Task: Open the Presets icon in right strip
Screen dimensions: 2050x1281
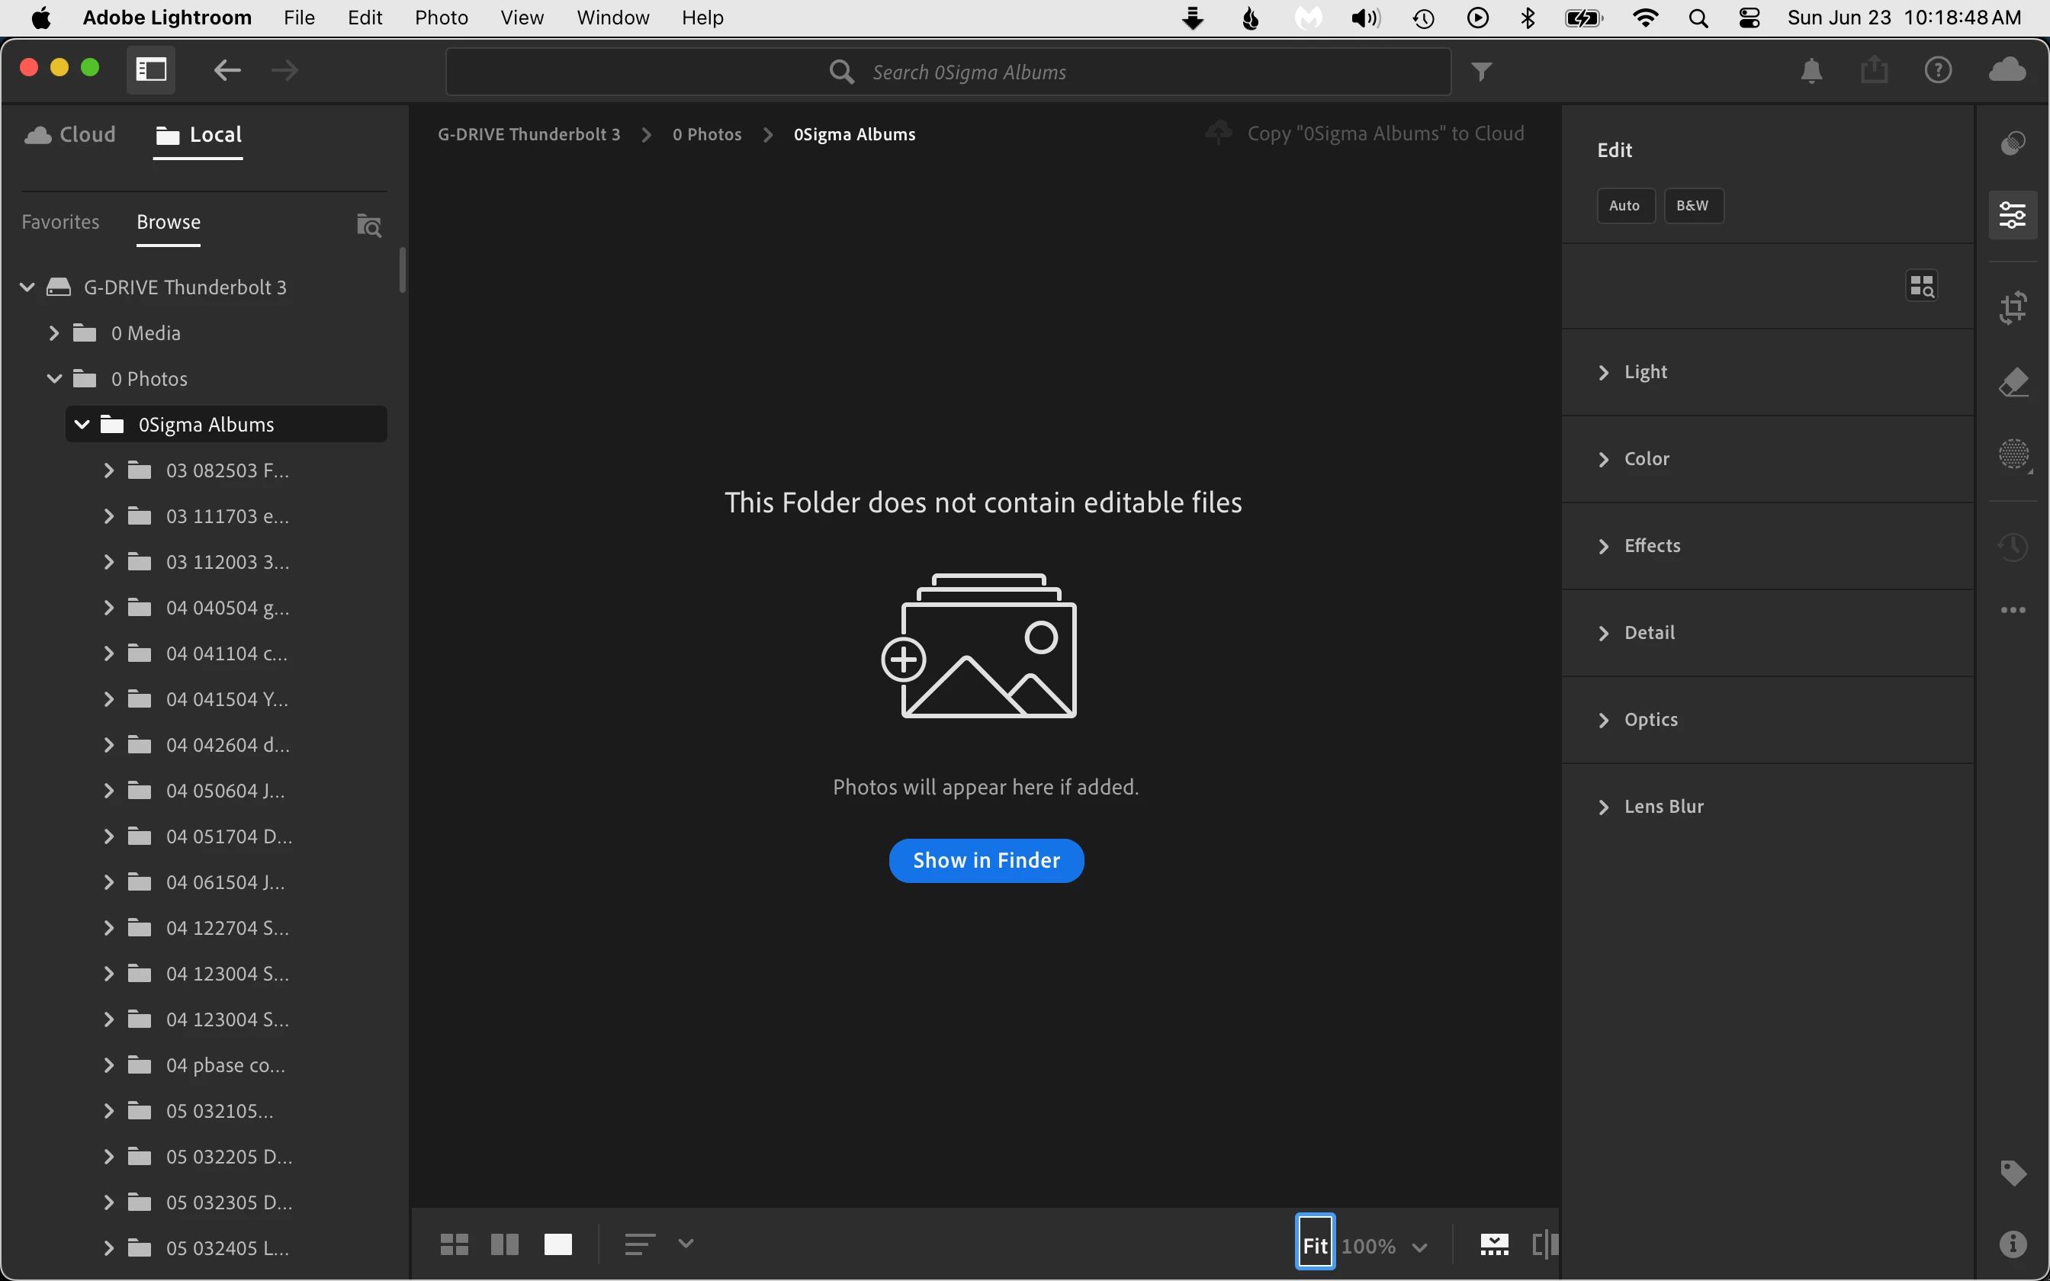Action: click(x=2013, y=143)
